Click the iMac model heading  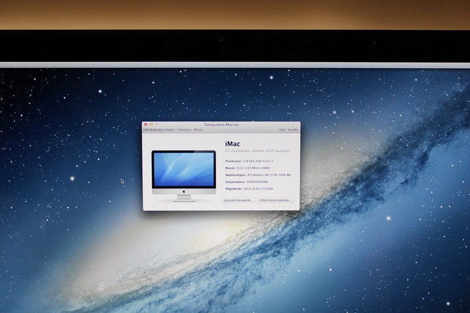coord(233,144)
